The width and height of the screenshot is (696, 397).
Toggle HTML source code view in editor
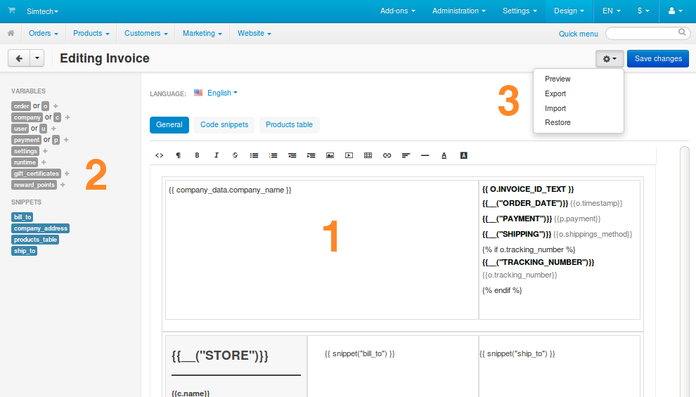(x=160, y=155)
